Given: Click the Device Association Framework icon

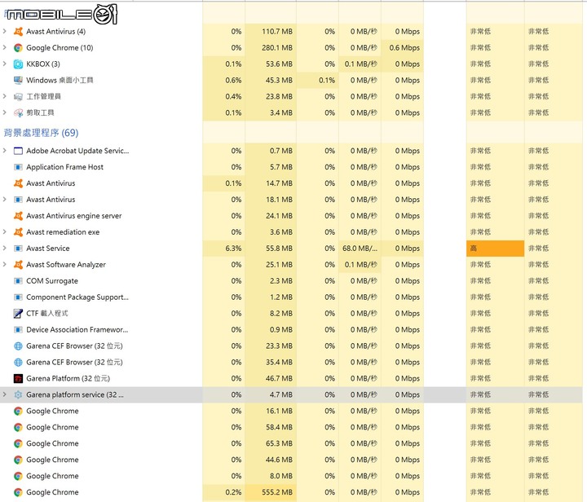Looking at the screenshot, I should 18,329.
